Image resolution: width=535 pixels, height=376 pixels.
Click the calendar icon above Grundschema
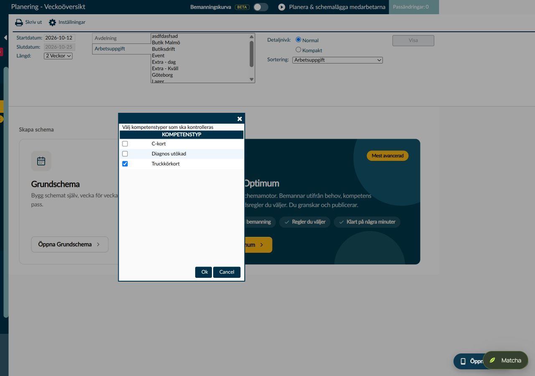pos(41,161)
